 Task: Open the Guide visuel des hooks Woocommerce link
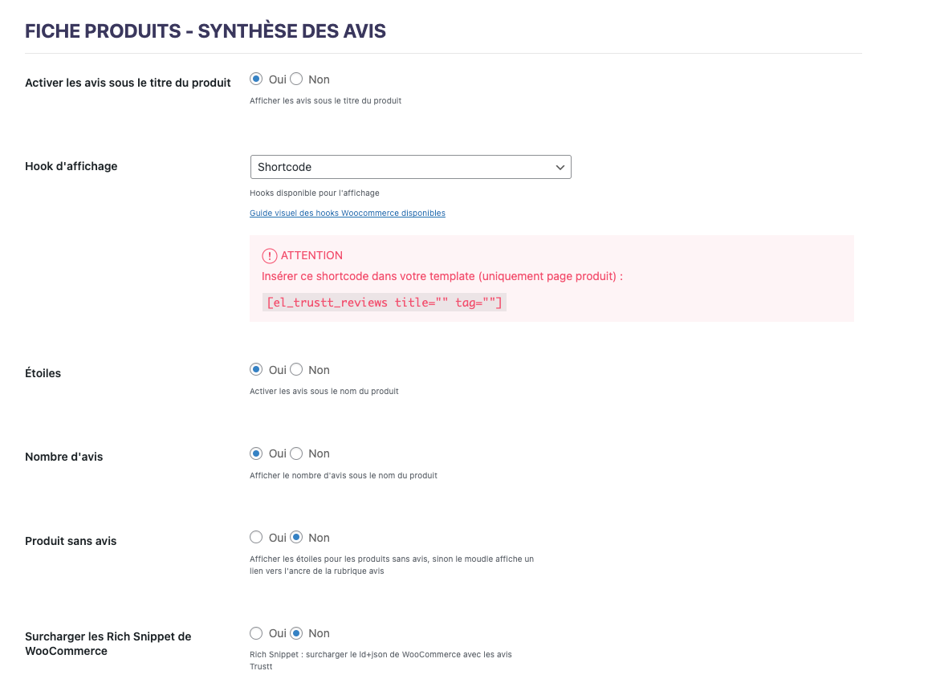(348, 213)
